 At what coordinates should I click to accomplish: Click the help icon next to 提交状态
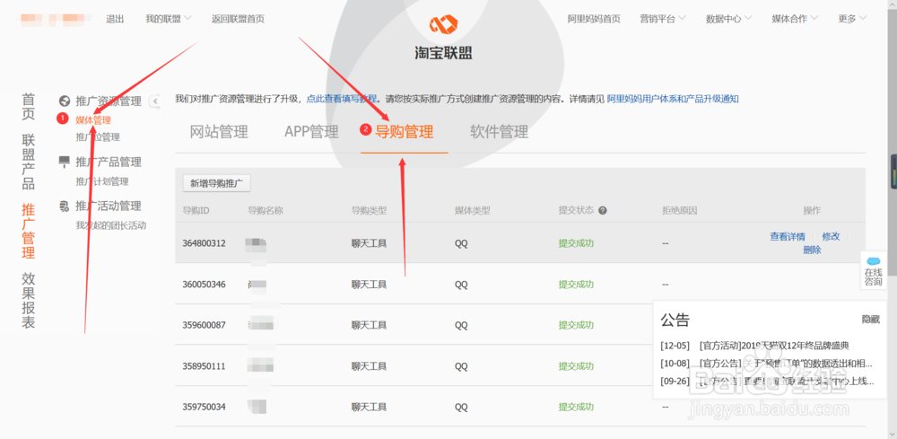click(x=603, y=211)
